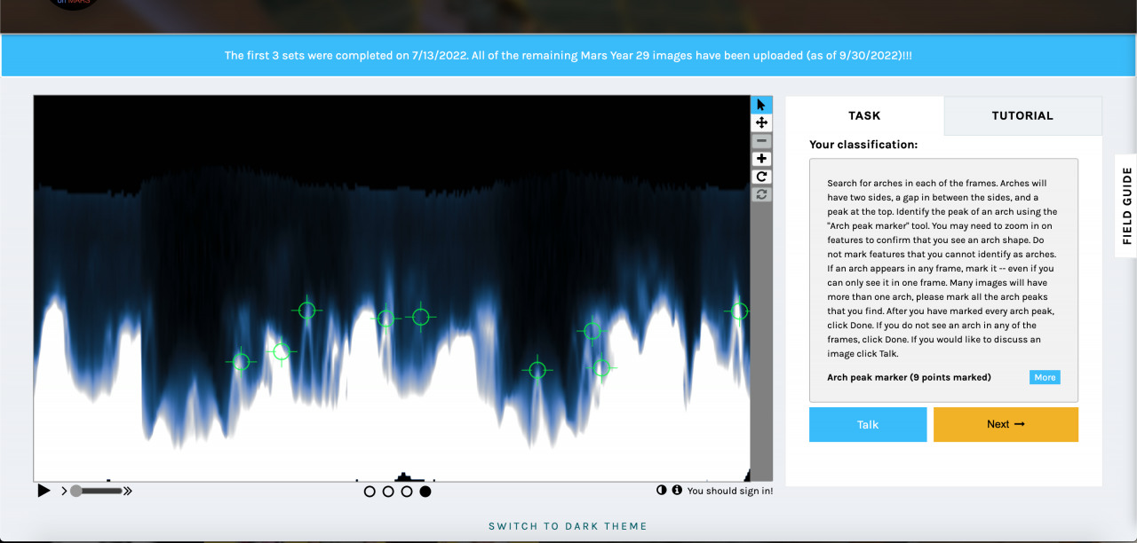Reset the image view
This screenshot has width=1137, height=543.
[761, 194]
